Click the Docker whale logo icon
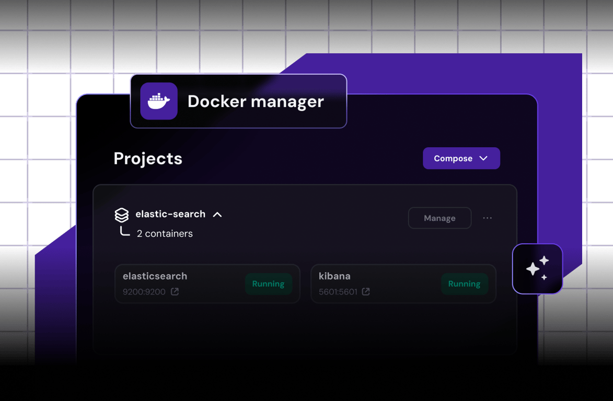 (x=159, y=101)
